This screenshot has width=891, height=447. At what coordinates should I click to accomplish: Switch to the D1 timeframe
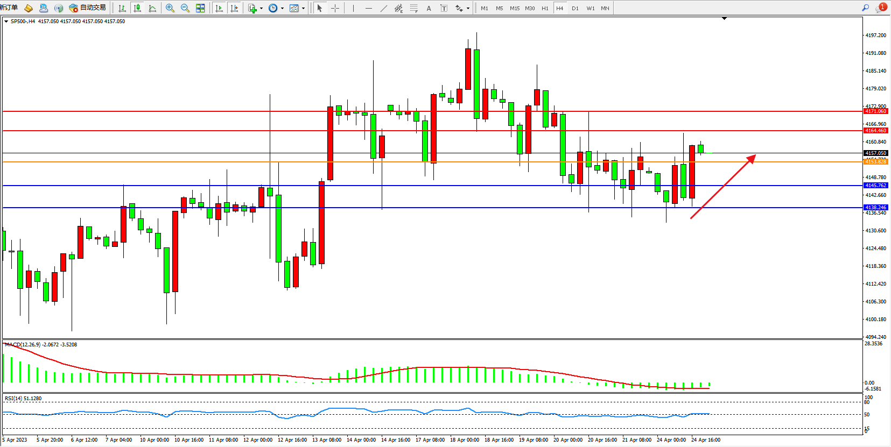click(x=575, y=8)
